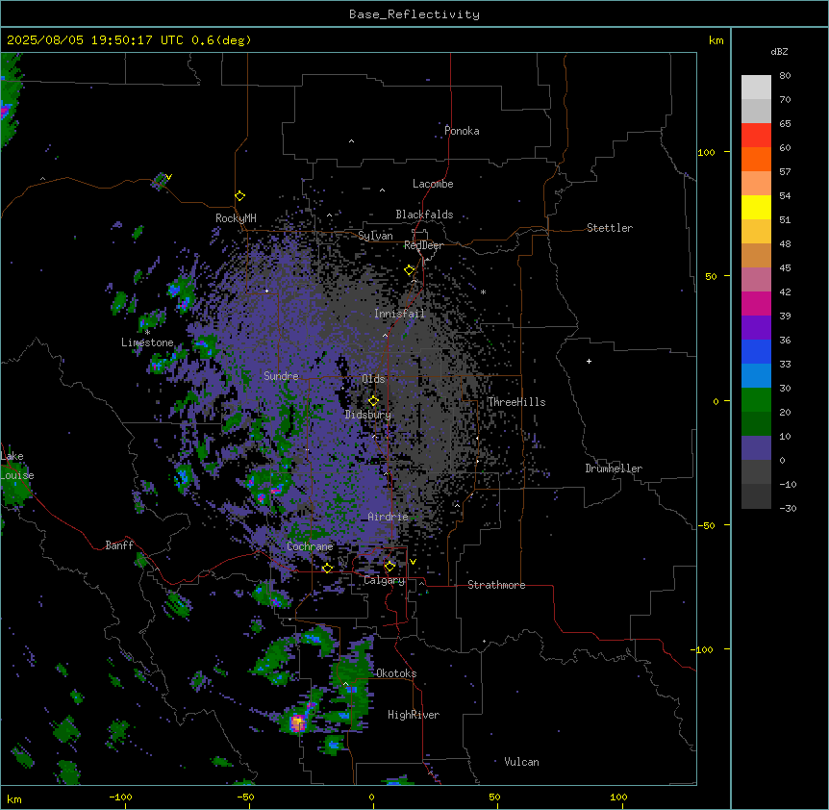The height and width of the screenshot is (810, 829).
Task: Click the Ponoka city label
Action: point(462,131)
